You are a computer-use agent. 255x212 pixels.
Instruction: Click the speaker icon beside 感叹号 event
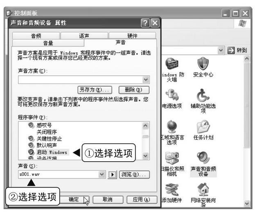coord(31,125)
